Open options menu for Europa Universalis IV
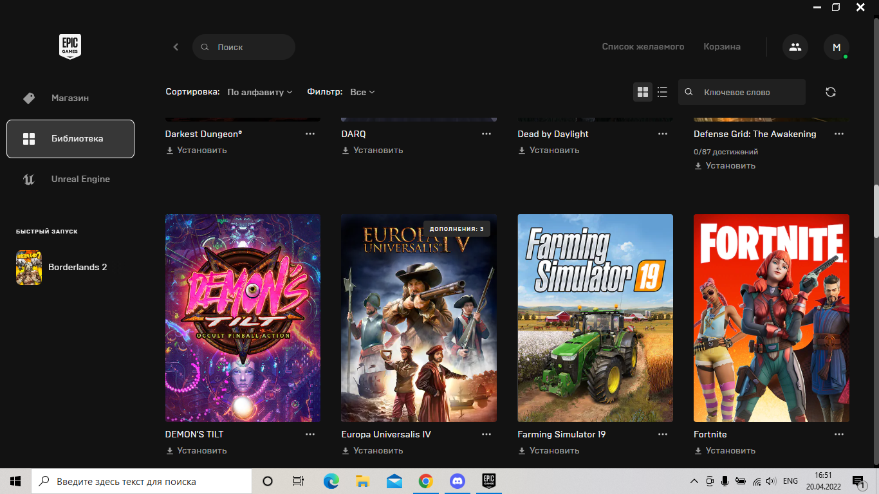 486,434
